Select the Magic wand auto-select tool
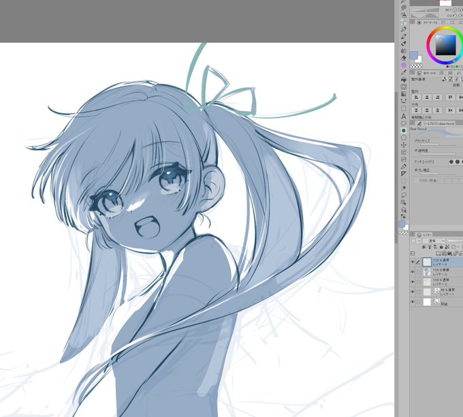 click(404, 188)
